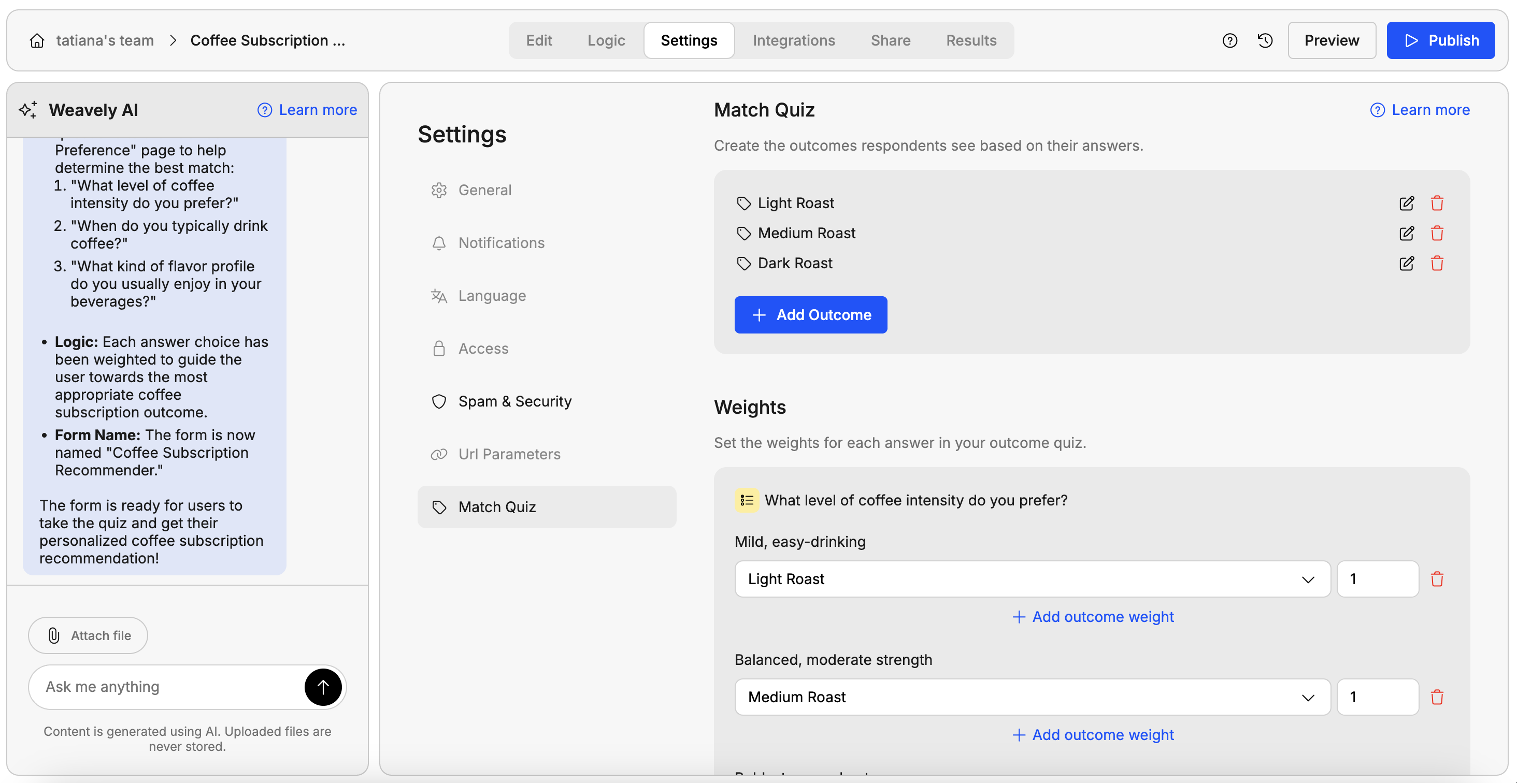Screen dimensions: 1517x783
Task: Click the Attach file button
Action: [88, 636]
